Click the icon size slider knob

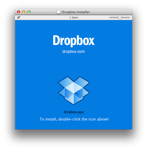click(120, 18)
